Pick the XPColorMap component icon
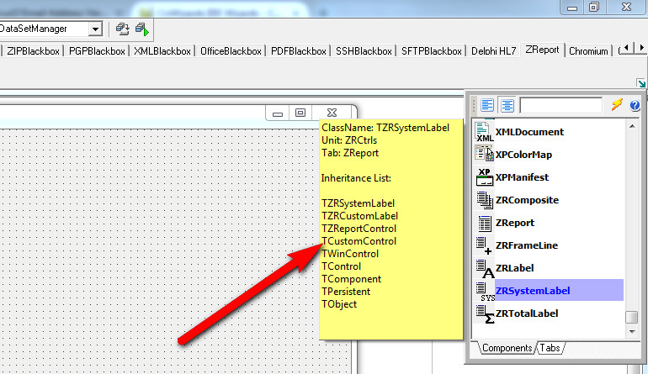Viewport: 648px width, 374px height. click(484, 154)
